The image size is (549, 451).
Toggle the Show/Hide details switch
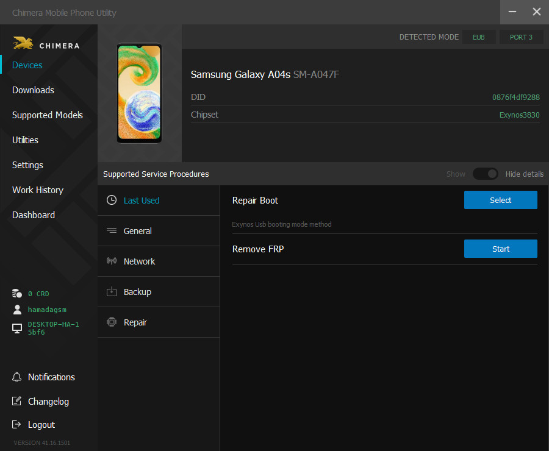point(486,174)
